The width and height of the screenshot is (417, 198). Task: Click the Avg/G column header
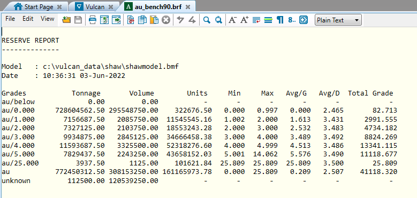pyautogui.click(x=296, y=93)
